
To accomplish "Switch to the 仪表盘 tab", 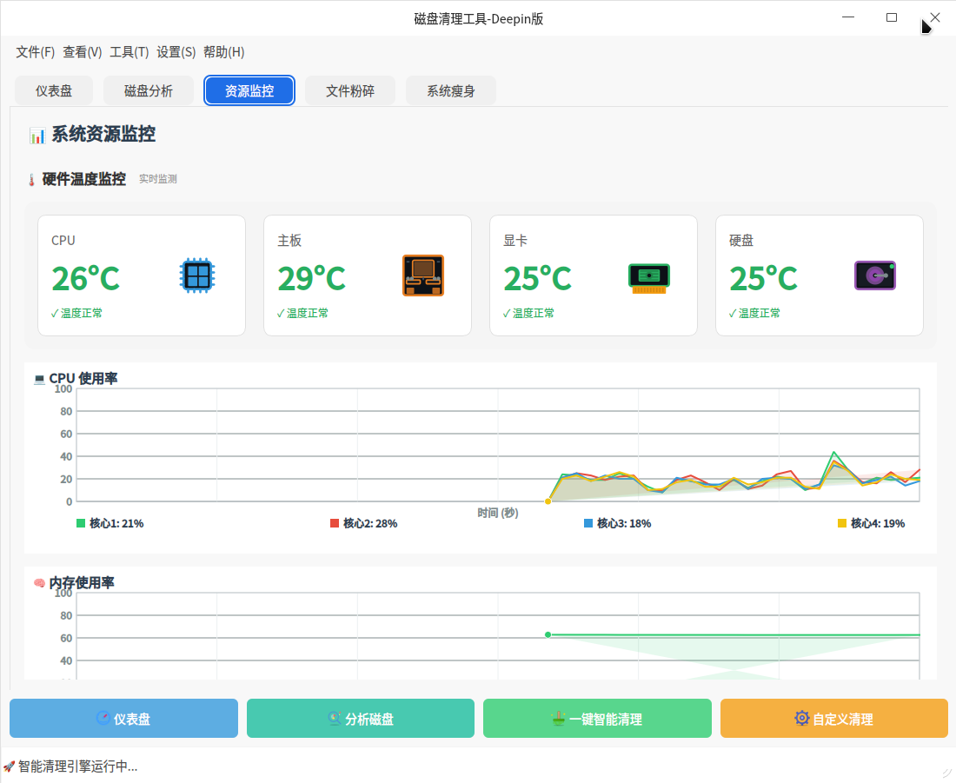I will 54,91.
